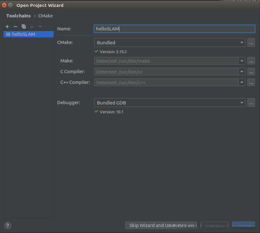This screenshot has width=260, height=233.
Task: Open the C++ Compiler dropdown arrow
Action: (x=242, y=82)
